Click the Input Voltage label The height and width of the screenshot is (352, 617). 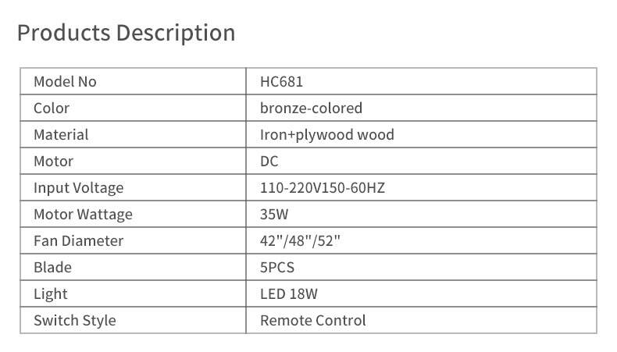pos(78,188)
